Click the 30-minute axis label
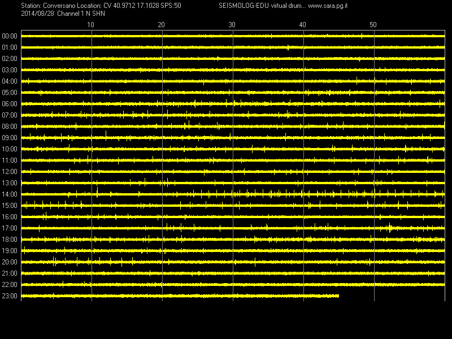The height and width of the screenshot is (339, 452). pos(232,25)
